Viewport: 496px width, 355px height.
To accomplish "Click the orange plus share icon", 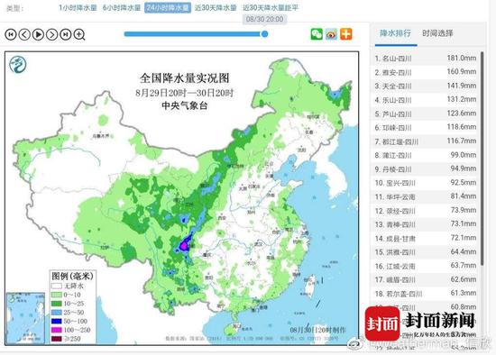I will [x=346, y=34].
